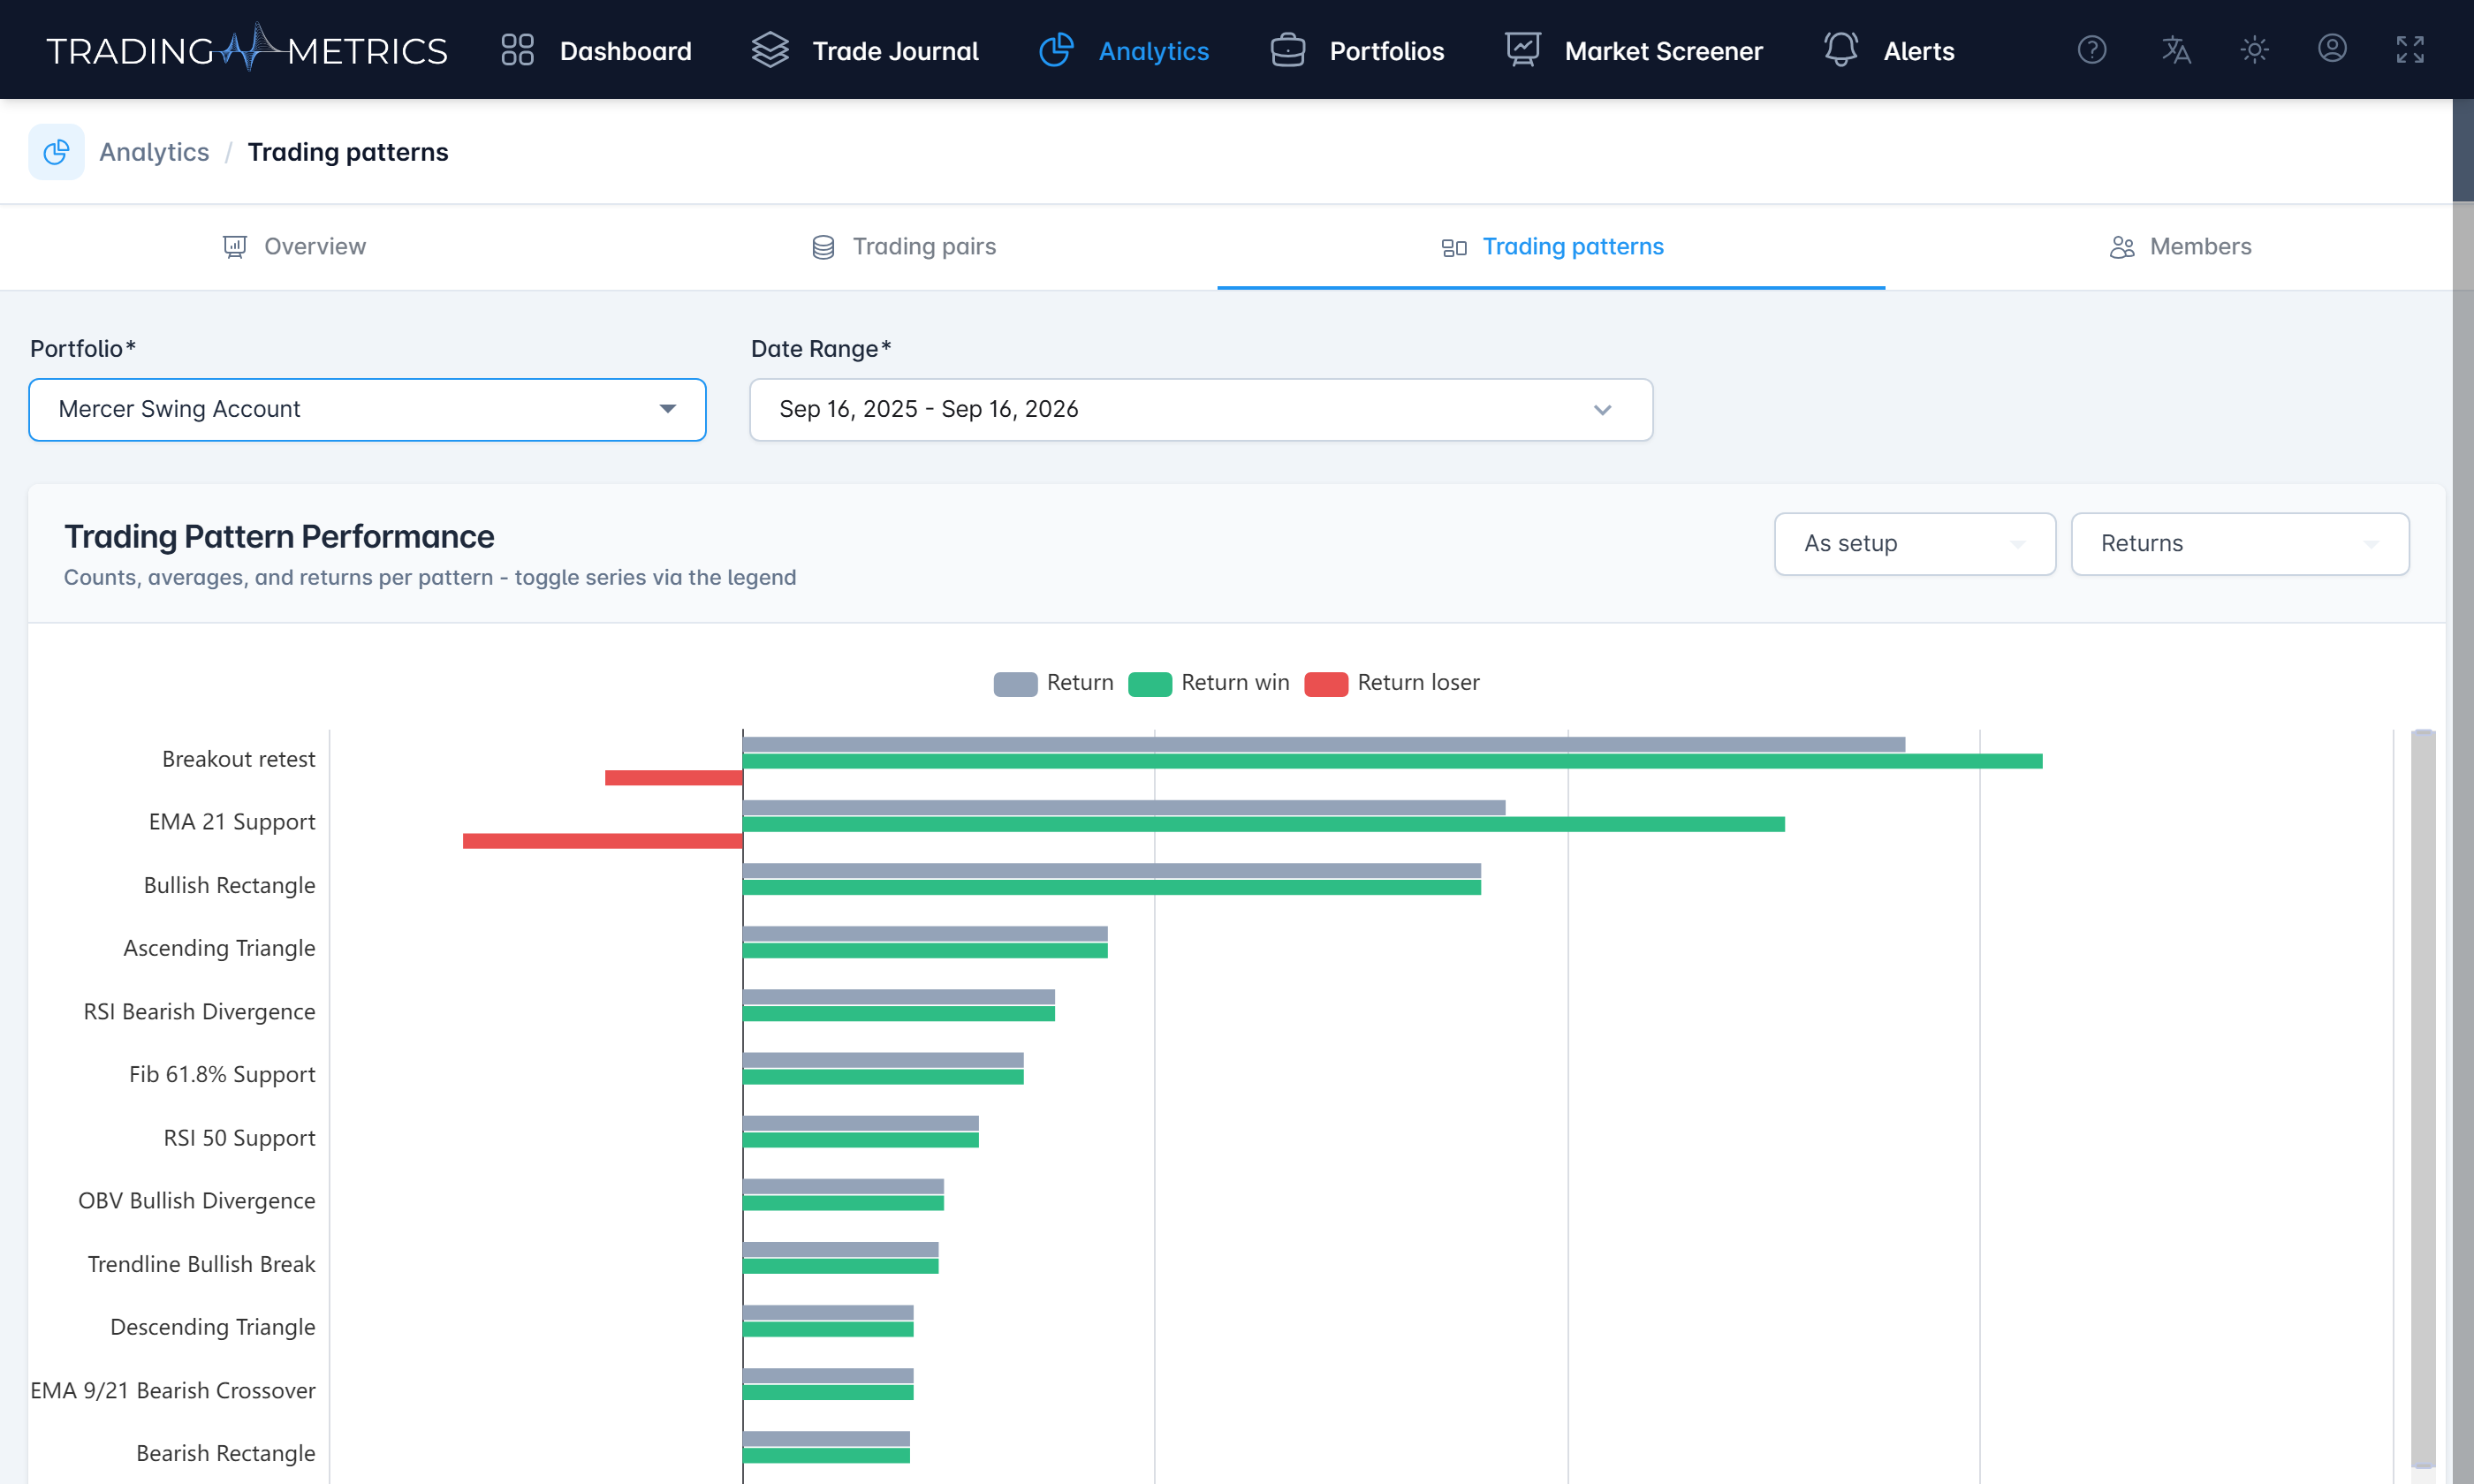Click the Portfolios briefcase icon
2474x1484 pixels.
[x=1287, y=50]
